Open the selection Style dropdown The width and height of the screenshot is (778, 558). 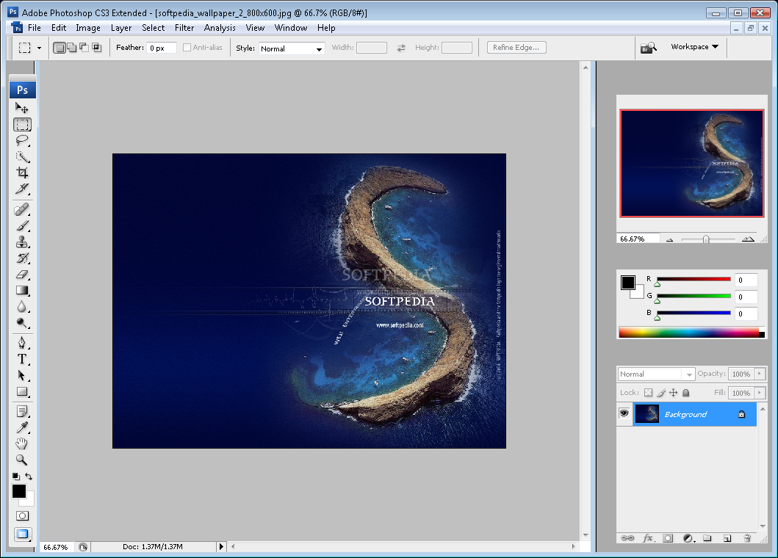coord(292,48)
